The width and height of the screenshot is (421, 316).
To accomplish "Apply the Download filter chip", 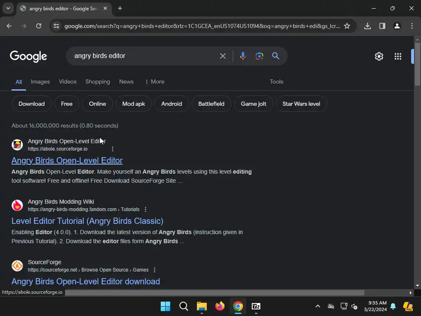I will [x=31, y=104].
